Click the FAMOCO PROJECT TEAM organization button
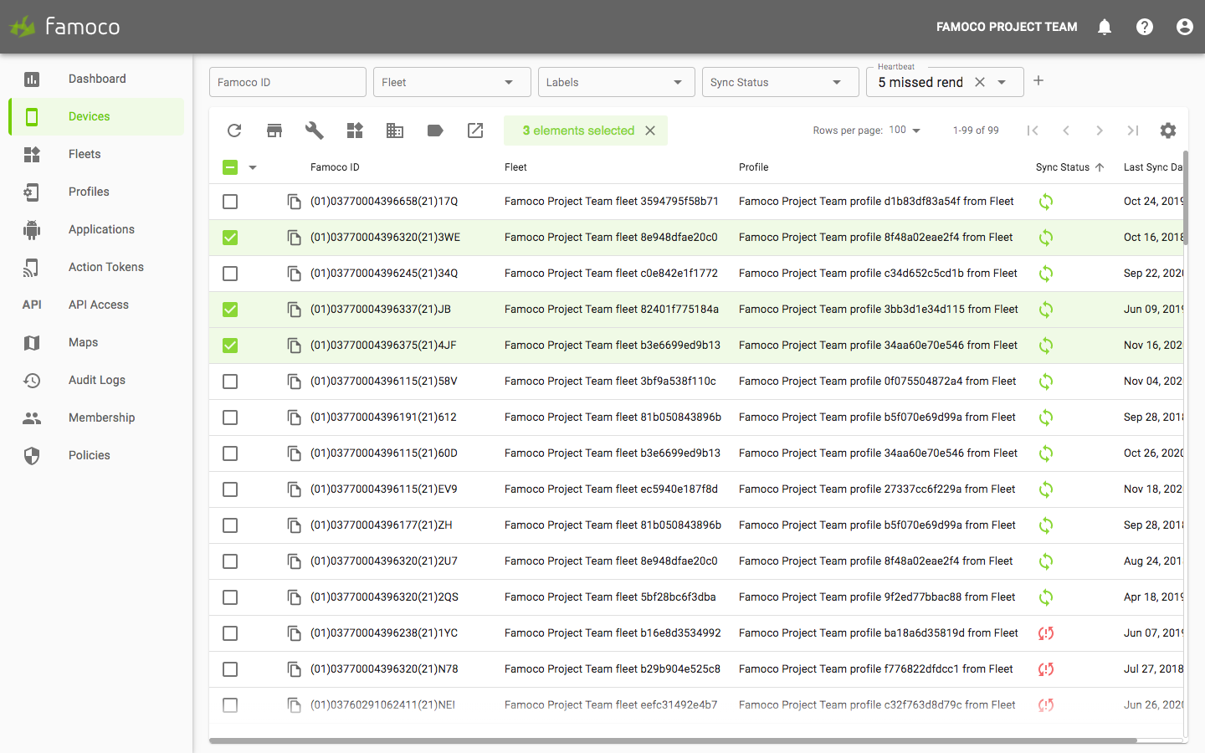This screenshot has height=753, width=1205. pyautogui.click(x=1007, y=27)
